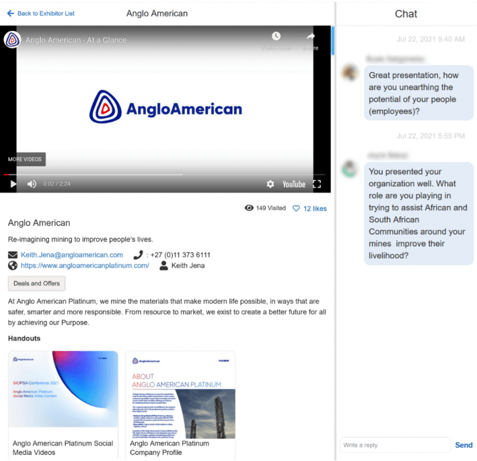Click the Anglo American channel avatar

point(12,40)
